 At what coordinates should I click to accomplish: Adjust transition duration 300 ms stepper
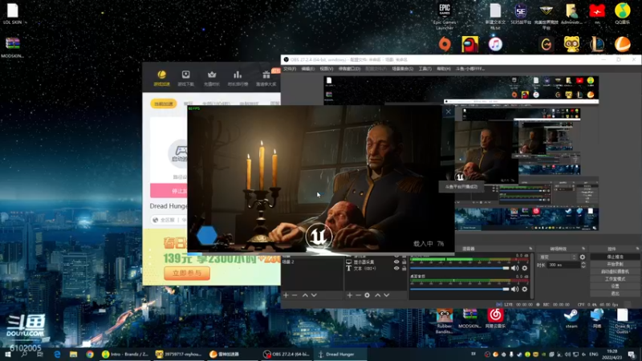point(583,266)
